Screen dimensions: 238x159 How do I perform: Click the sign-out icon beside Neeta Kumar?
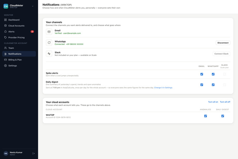pos(34,153)
